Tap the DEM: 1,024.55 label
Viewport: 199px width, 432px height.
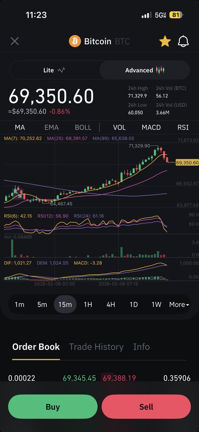click(53, 263)
